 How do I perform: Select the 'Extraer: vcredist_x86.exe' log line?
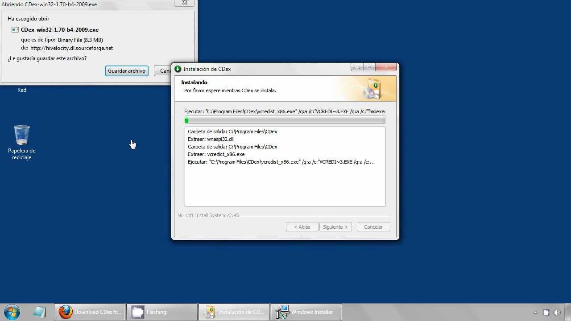pos(216,154)
